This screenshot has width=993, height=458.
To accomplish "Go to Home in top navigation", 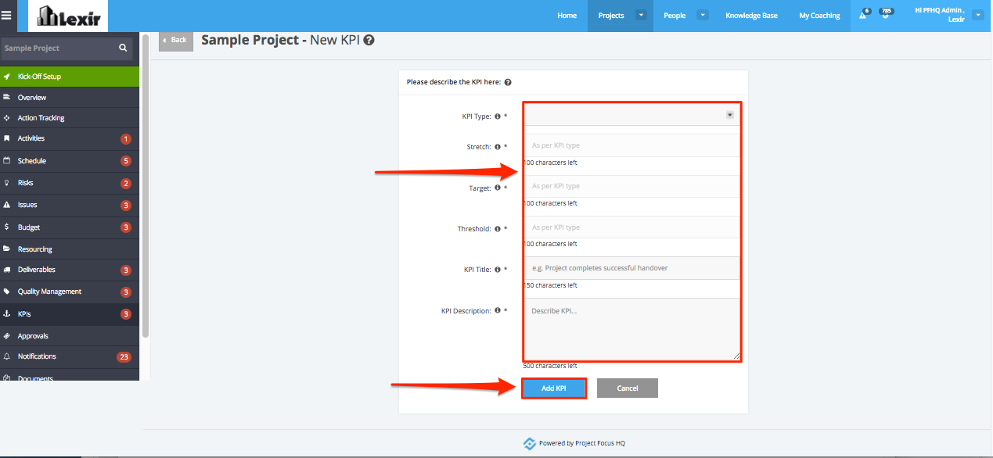I will (x=567, y=16).
